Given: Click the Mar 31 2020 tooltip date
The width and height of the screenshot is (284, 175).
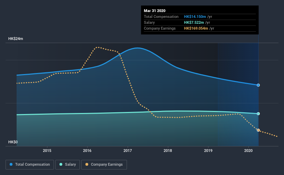Looking at the screenshot, I should 155,11.
